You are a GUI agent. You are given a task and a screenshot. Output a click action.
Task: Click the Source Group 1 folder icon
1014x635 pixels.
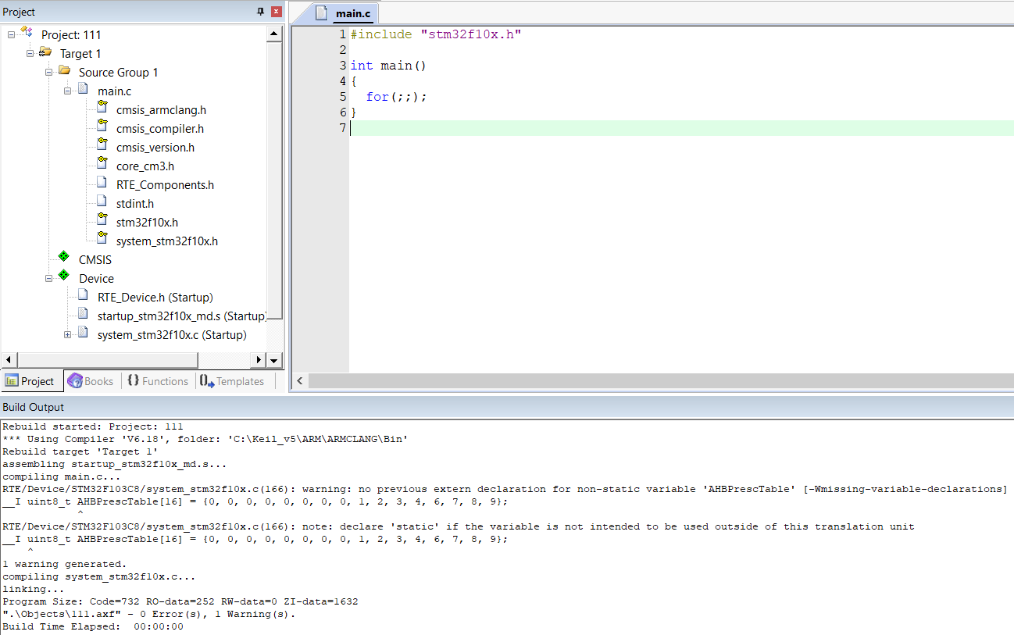click(x=64, y=72)
